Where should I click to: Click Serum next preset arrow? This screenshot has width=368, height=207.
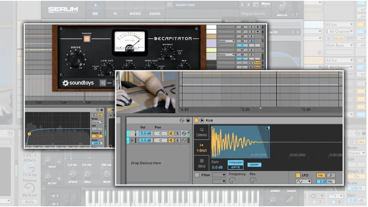[x=249, y=5]
